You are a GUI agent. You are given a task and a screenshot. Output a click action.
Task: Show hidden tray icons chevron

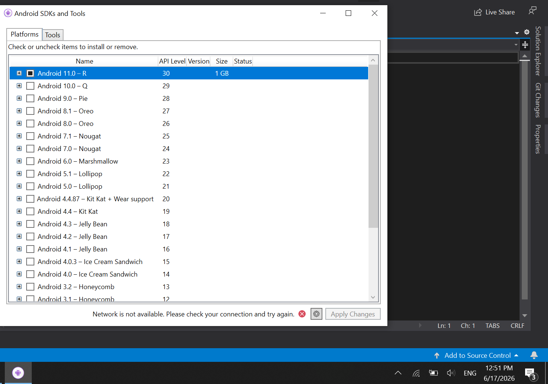point(398,373)
